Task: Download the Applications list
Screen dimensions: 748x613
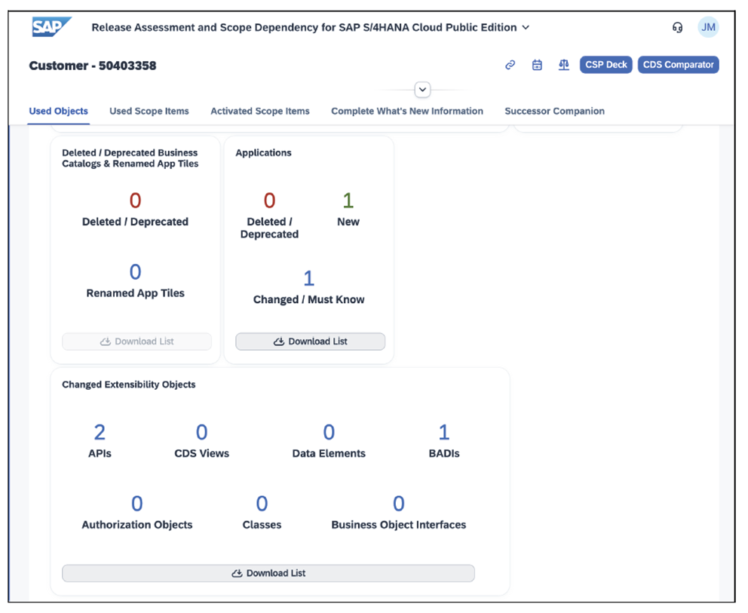Action: tap(310, 341)
